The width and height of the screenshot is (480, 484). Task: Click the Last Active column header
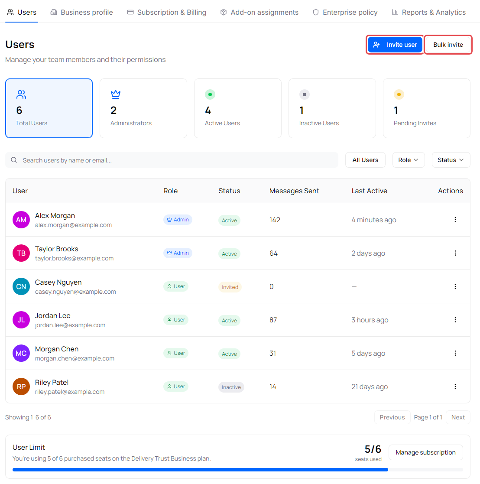point(369,191)
